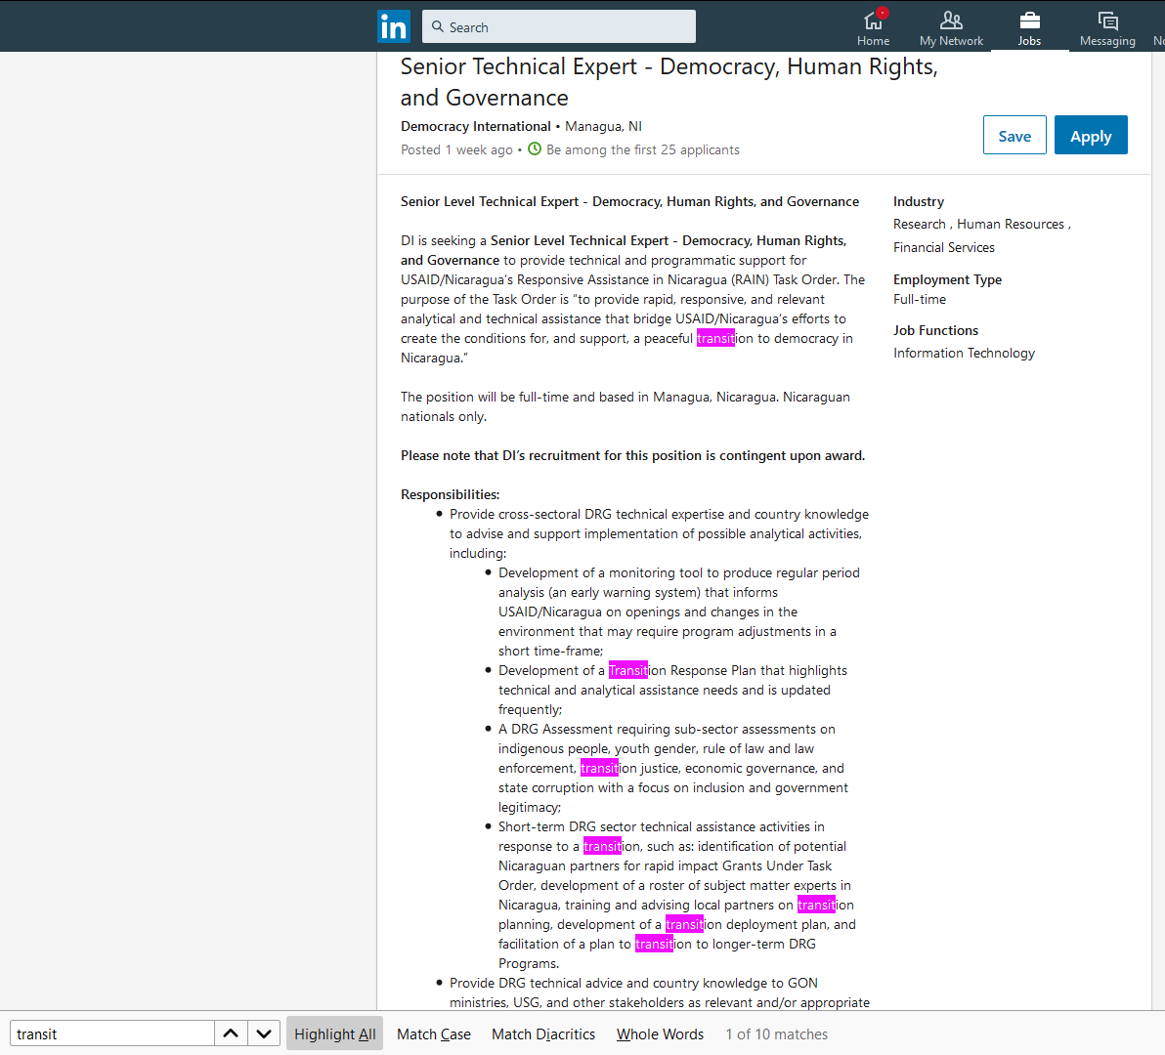
Task: Save this job posting
Action: (1014, 135)
